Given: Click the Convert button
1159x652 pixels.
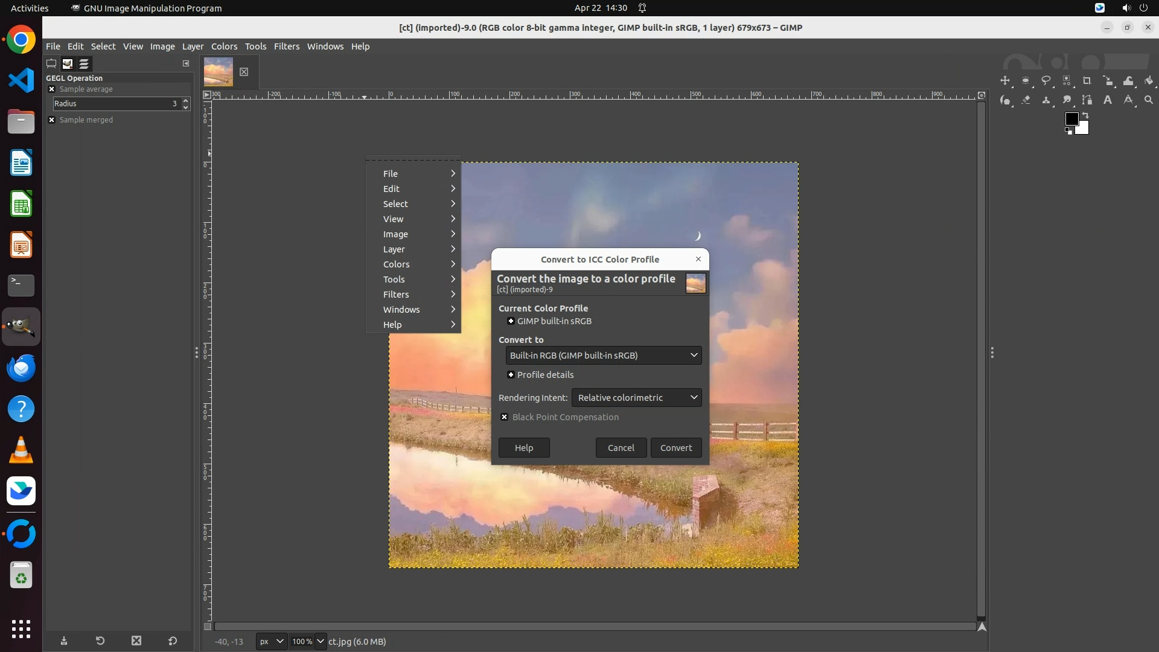Looking at the screenshot, I should point(675,448).
